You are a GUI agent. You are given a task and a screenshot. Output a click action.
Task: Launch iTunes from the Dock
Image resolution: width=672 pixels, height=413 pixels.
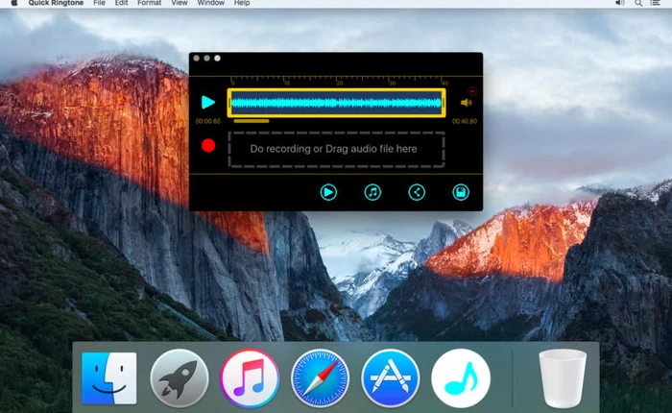(x=249, y=377)
